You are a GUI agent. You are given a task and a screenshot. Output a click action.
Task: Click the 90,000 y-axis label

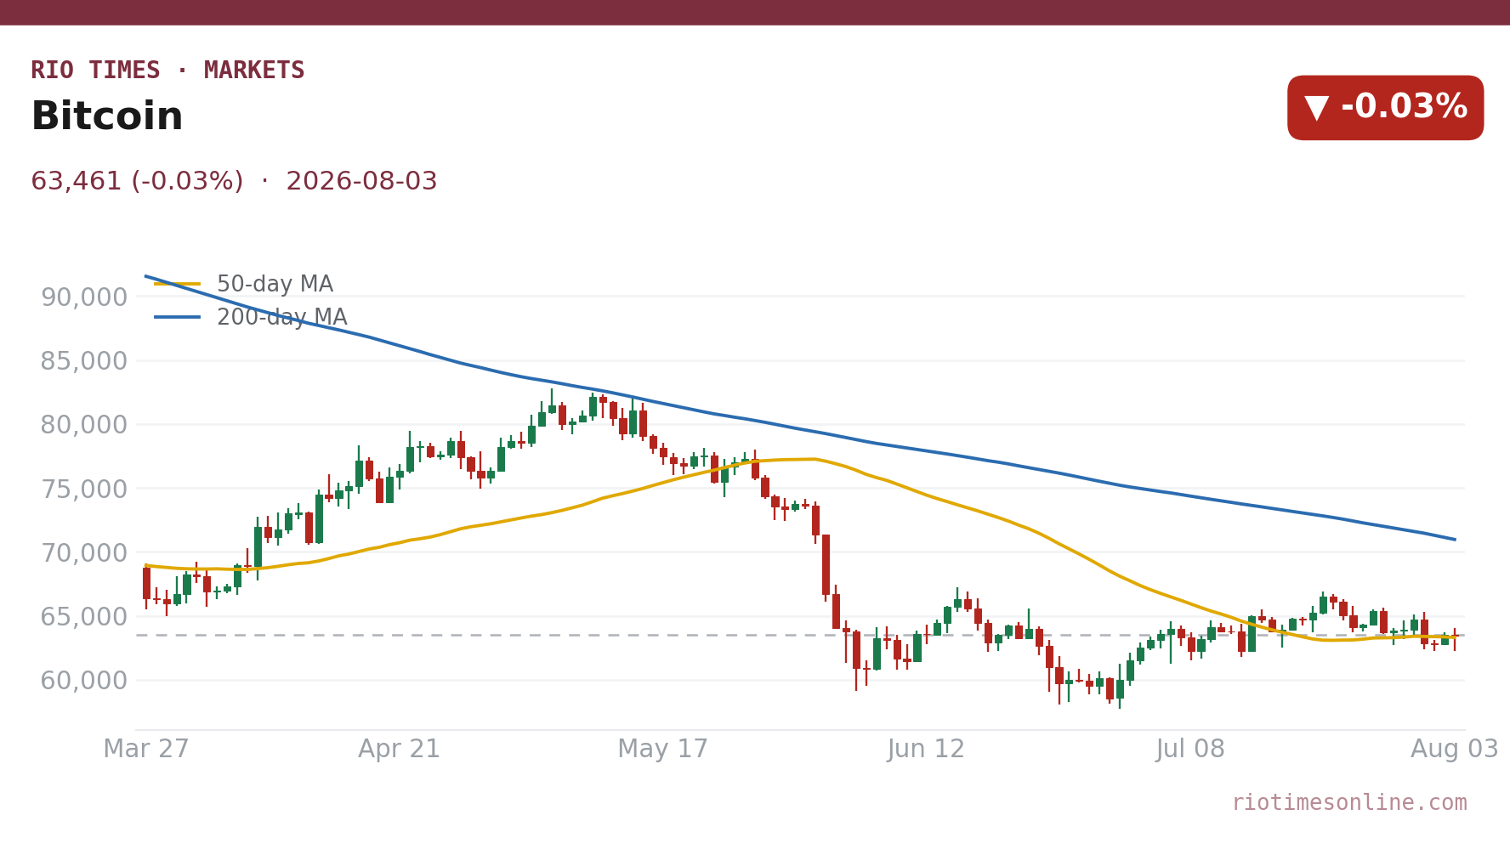click(83, 297)
